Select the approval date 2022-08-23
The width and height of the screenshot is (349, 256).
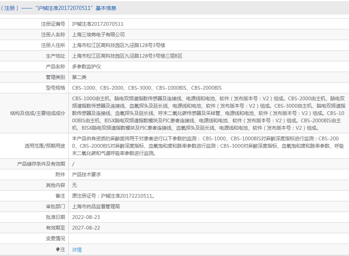click(x=86, y=217)
